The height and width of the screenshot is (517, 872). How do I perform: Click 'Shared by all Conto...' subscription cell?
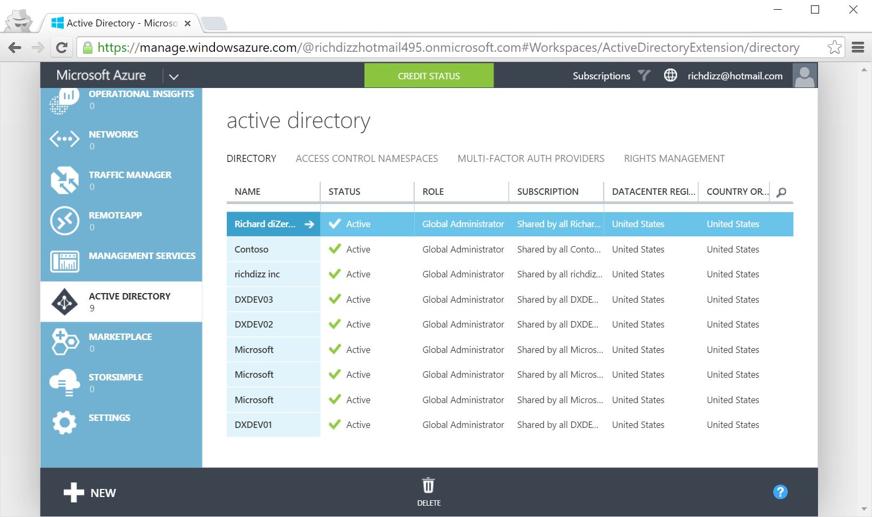(x=559, y=249)
